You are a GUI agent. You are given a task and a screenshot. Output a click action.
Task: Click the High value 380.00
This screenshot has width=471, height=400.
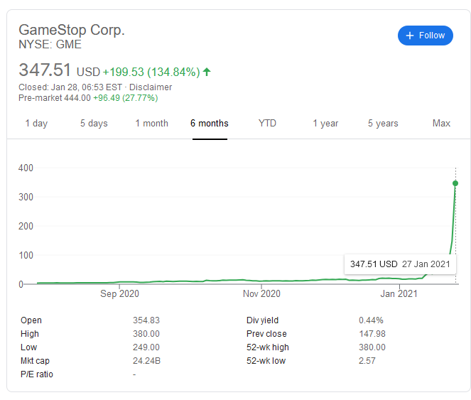coord(146,334)
